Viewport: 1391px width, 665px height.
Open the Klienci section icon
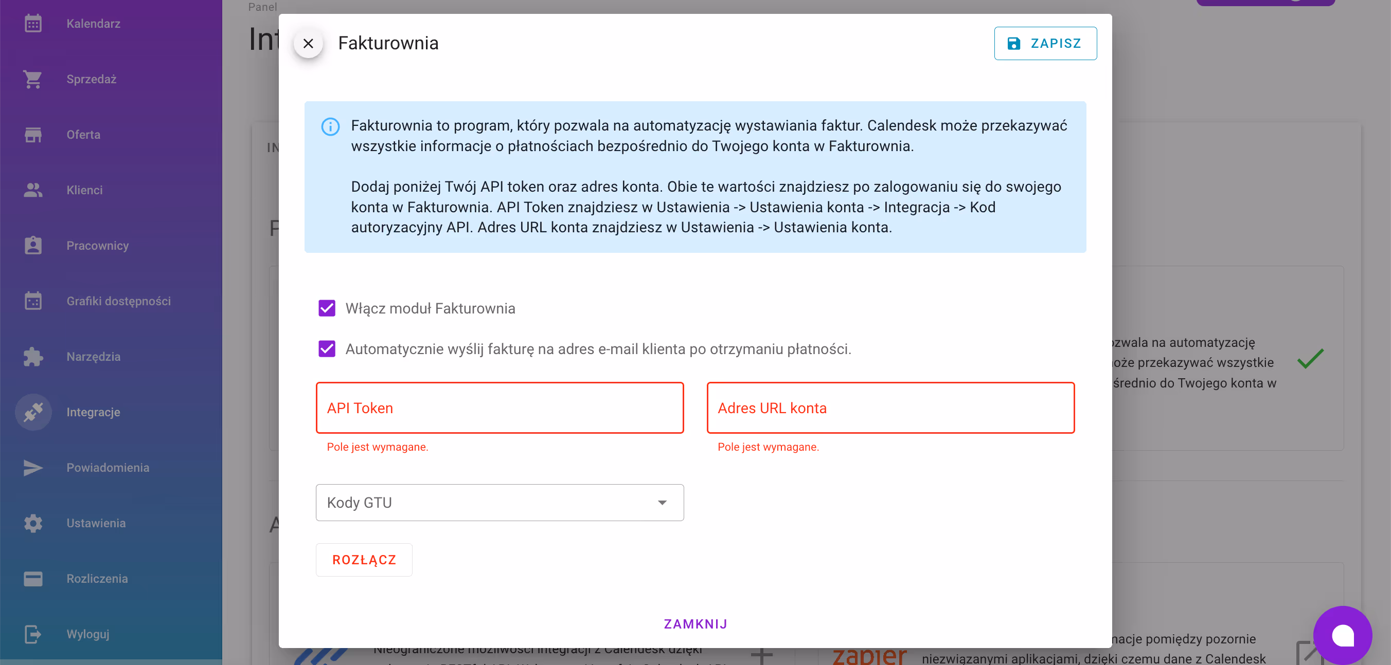pyautogui.click(x=33, y=189)
